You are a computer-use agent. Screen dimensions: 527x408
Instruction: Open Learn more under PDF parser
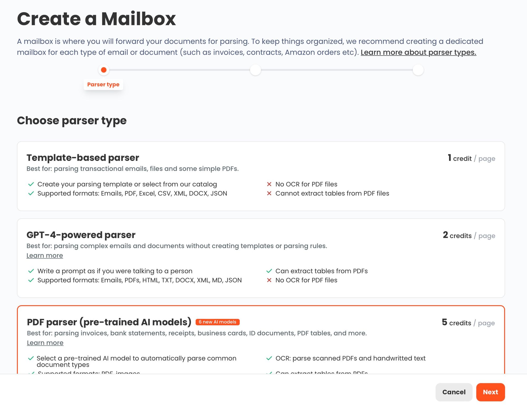pos(45,343)
